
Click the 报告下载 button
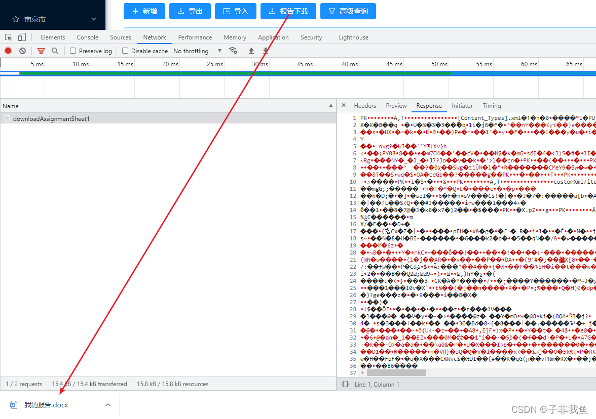pyautogui.click(x=288, y=11)
